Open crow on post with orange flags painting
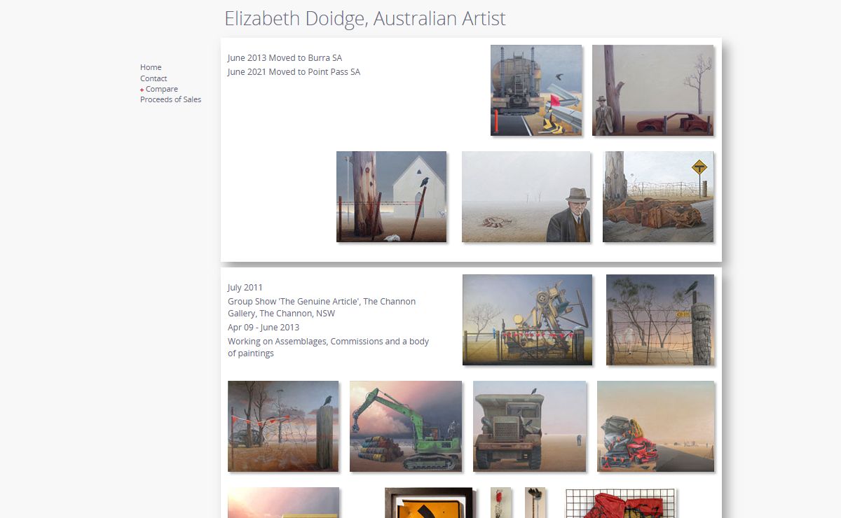This screenshot has height=518, width=841. click(283, 426)
